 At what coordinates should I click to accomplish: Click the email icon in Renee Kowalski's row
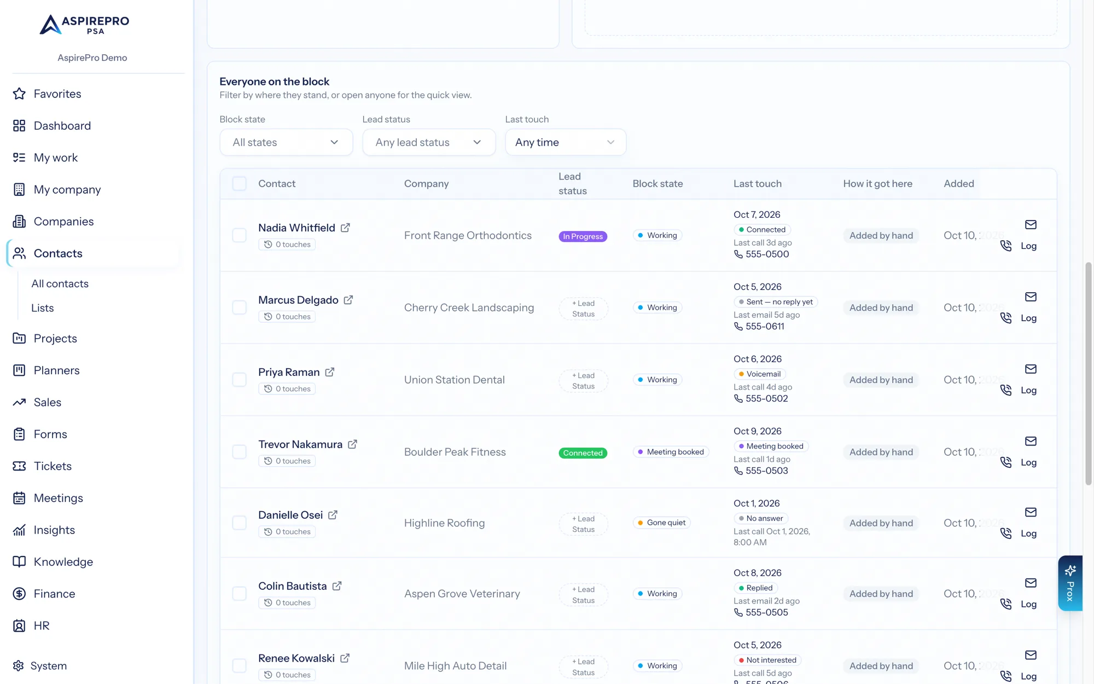(1031, 655)
